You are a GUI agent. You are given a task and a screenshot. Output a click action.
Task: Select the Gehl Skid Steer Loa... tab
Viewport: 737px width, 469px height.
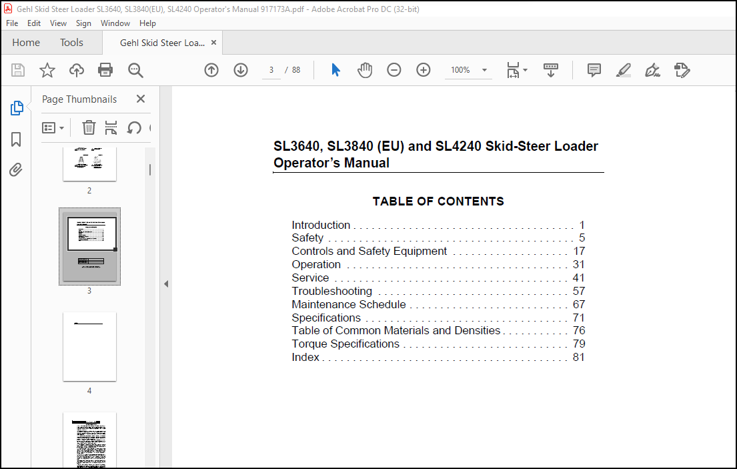coord(162,43)
